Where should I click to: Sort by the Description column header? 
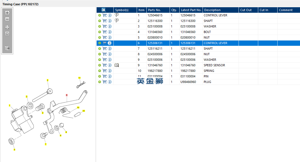tap(221, 10)
